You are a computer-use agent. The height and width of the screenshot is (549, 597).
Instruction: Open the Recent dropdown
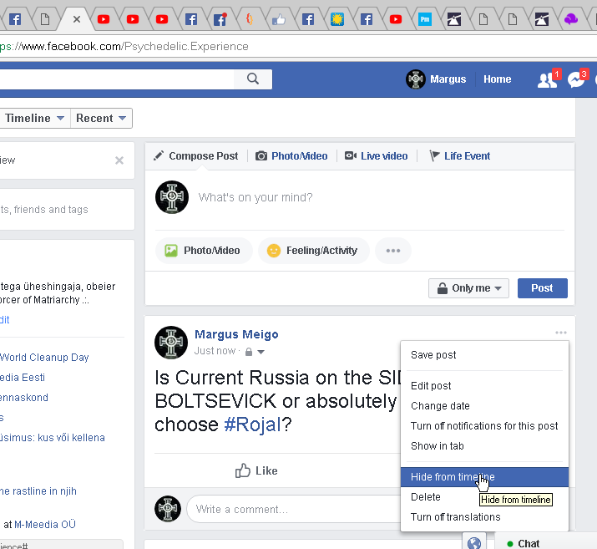pyautogui.click(x=101, y=118)
